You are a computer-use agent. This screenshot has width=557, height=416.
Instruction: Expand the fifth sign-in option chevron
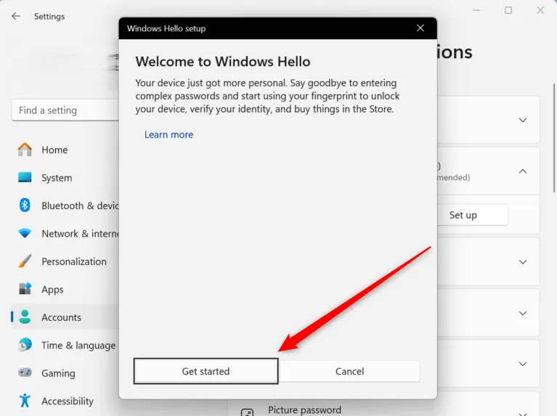523,364
